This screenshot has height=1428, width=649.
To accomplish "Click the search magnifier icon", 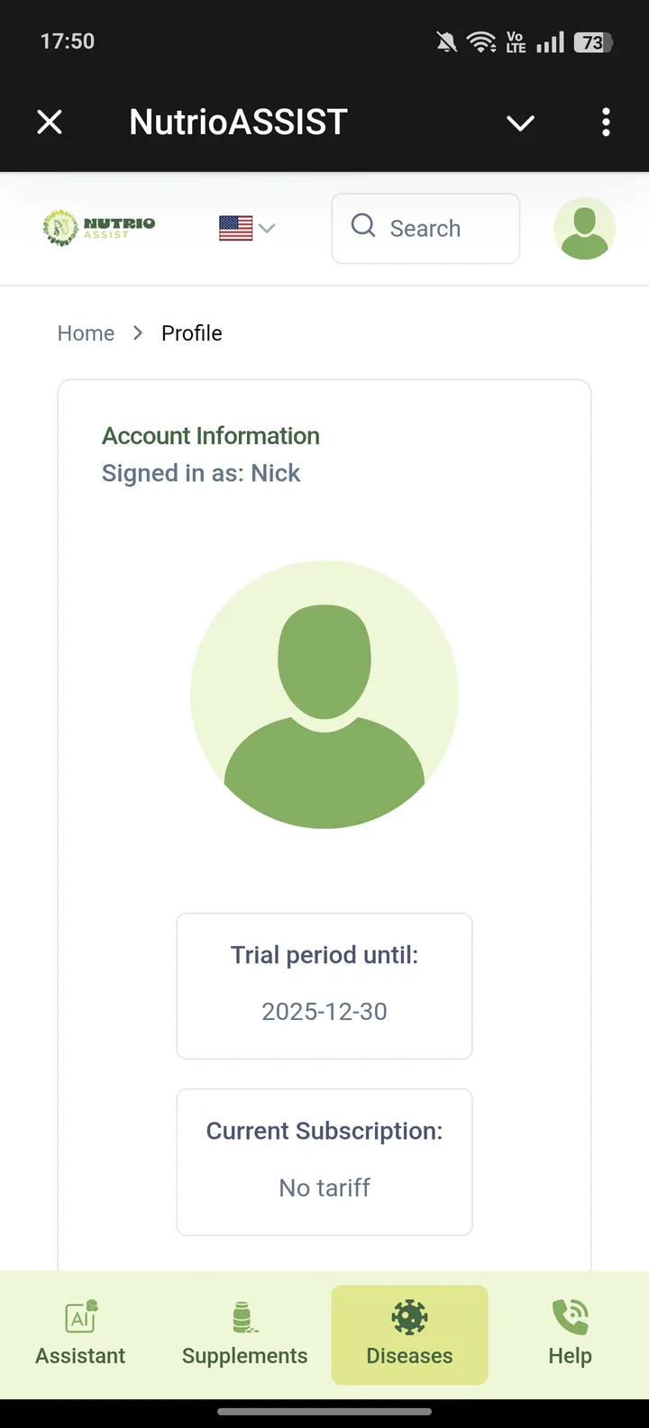I will point(363,226).
